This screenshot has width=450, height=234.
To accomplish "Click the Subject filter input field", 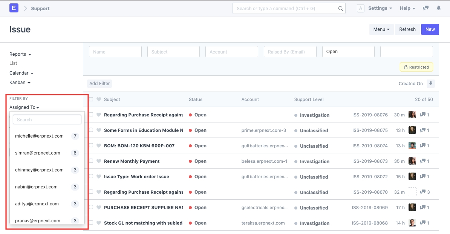I will click(173, 52).
